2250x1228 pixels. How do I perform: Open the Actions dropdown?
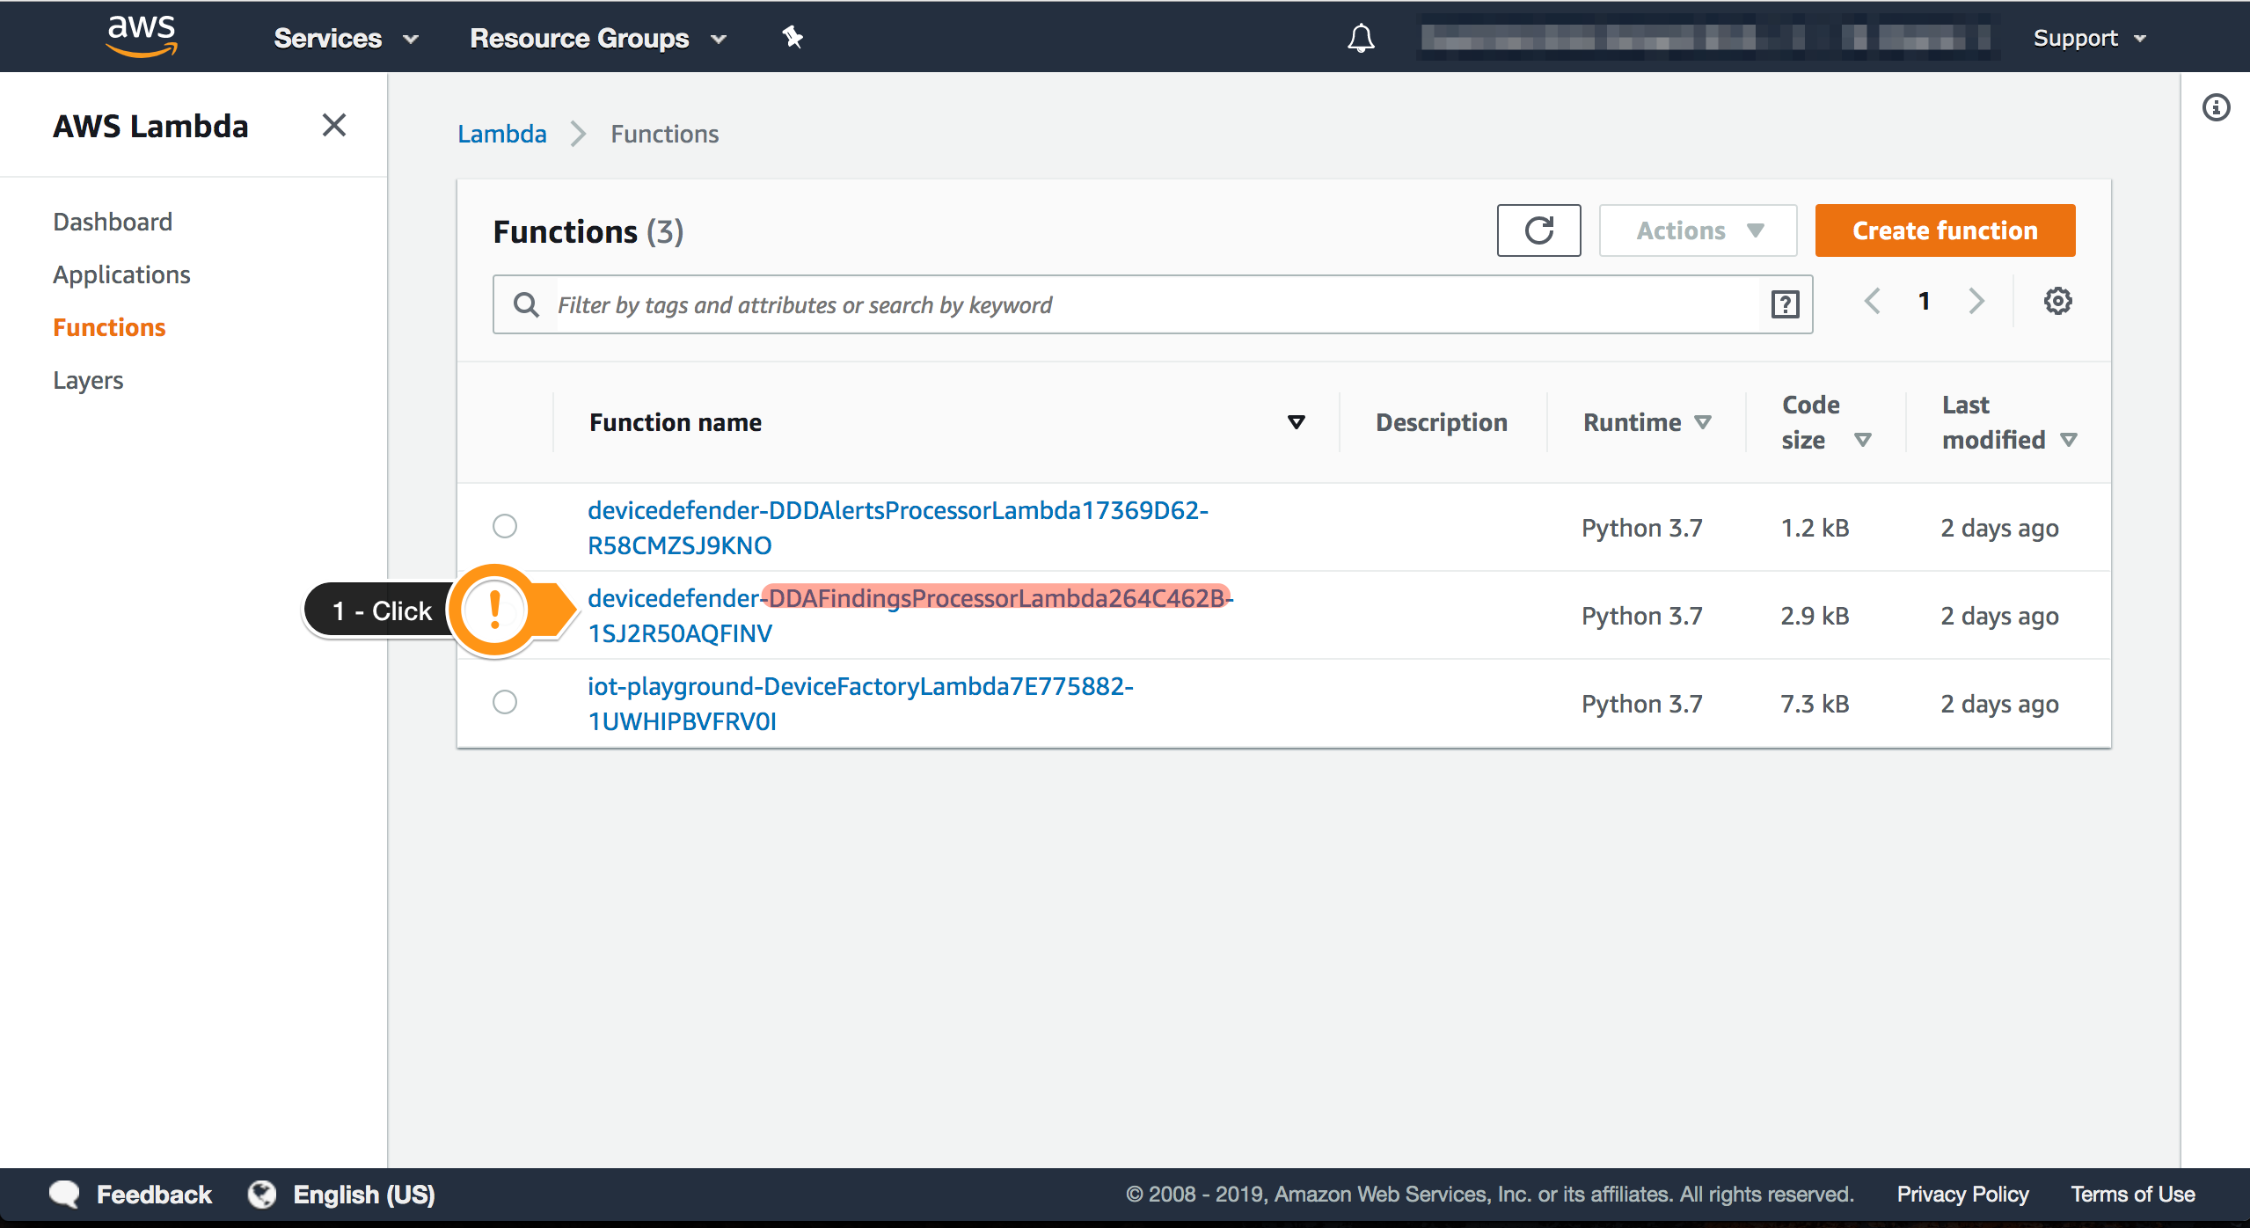click(x=1698, y=230)
